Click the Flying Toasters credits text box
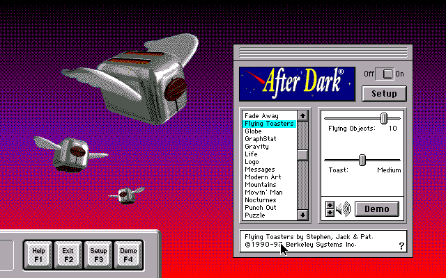Viewport: 446px width, 278px height. [x=323, y=241]
